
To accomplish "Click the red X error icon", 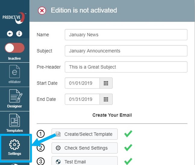I will [x=42, y=10].
